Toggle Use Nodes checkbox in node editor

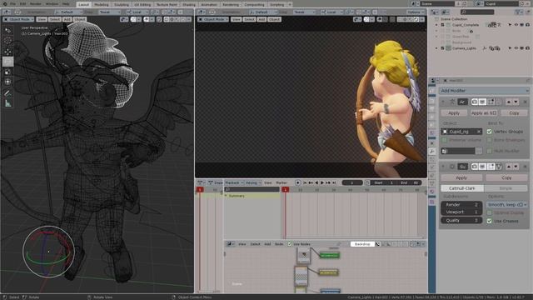290,244
